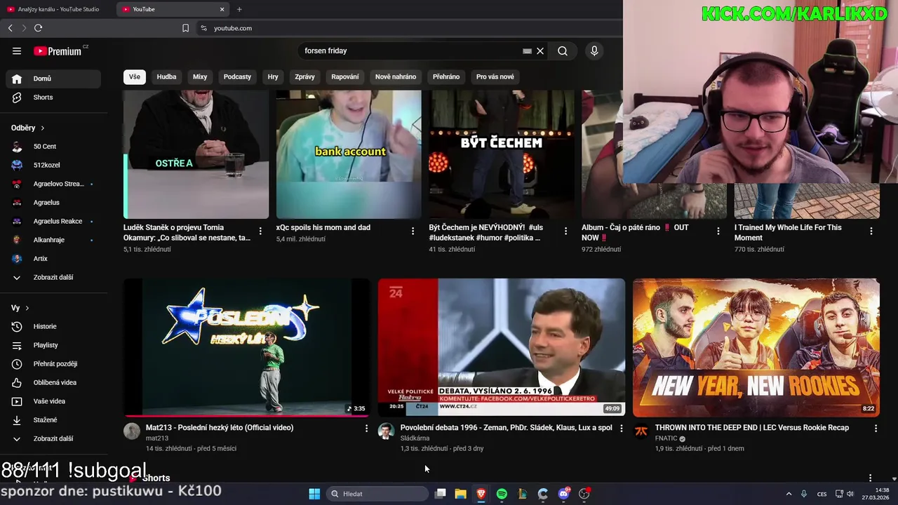
Task: Open a new browser tab
Action: (x=239, y=9)
